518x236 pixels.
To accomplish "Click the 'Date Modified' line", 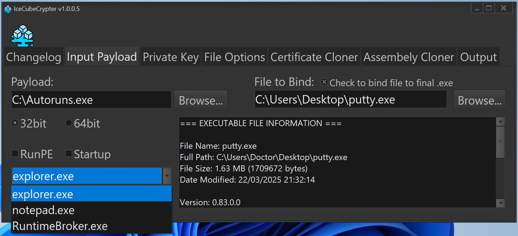I will tap(247, 180).
